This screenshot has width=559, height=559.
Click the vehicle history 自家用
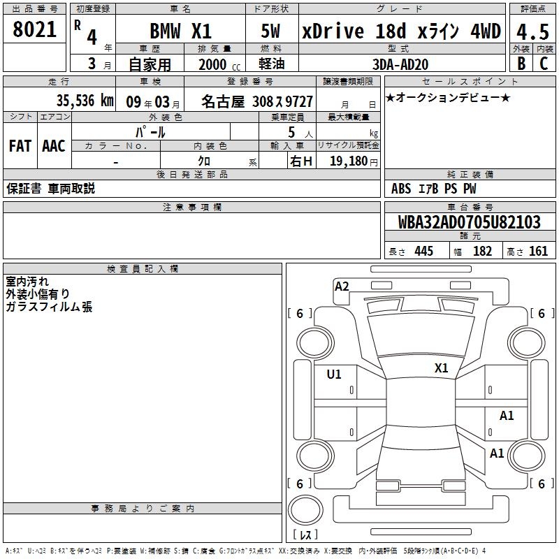click(150, 64)
